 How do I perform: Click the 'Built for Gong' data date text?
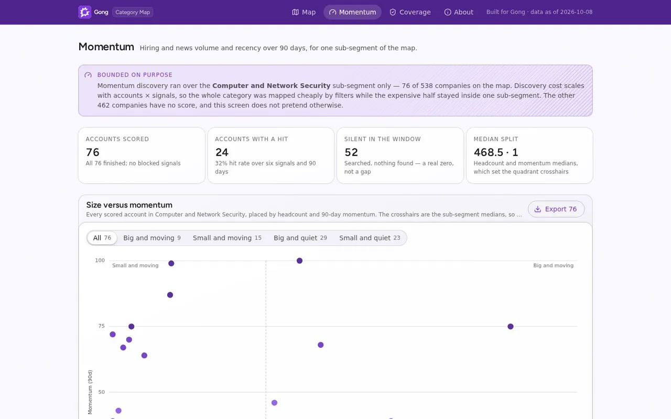click(539, 12)
